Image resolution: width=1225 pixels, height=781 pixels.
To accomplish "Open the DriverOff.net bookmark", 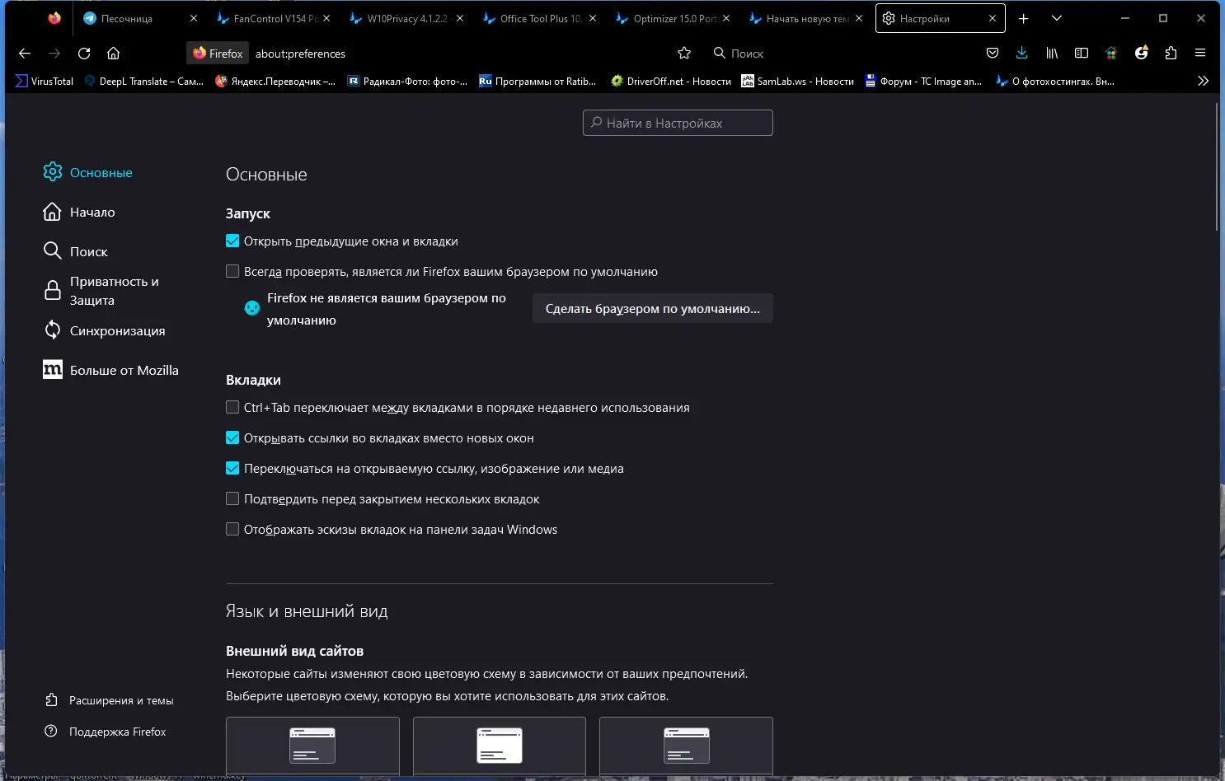I will 670,81.
